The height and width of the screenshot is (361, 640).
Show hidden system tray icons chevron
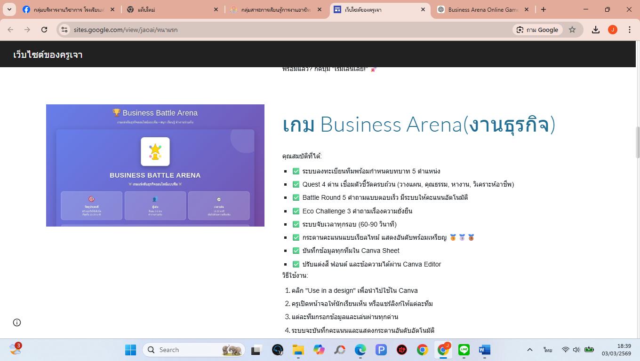[x=530, y=350]
